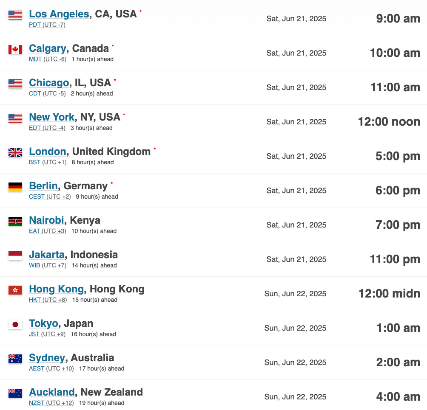Open the London city link
This screenshot has width=427, height=410.
48,152
